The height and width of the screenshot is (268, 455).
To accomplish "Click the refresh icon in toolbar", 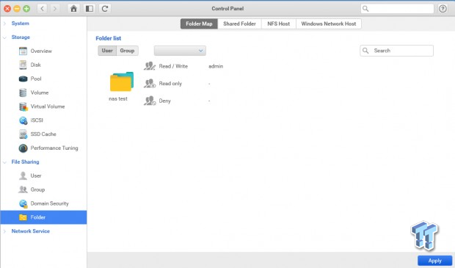I will click(x=105, y=8).
